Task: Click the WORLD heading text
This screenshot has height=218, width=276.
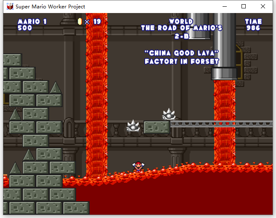Action: coord(181,21)
